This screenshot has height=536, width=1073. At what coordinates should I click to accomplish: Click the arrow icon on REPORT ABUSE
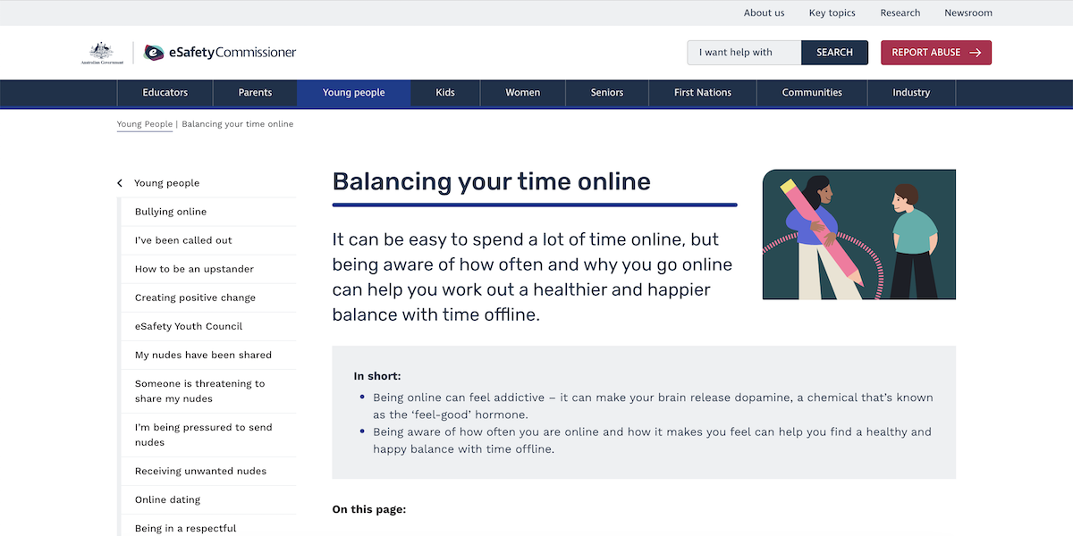click(974, 53)
